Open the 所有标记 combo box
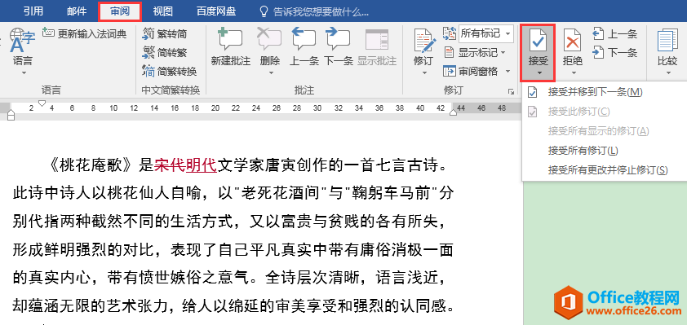Viewport: 687px width, 325px height. (x=486, y=33)
